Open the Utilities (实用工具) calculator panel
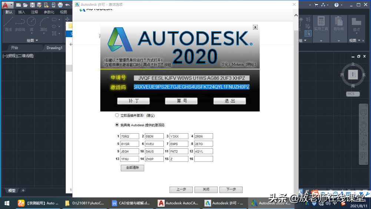Image resolution: width=371 pixels, height=209 pixels. 321,29
